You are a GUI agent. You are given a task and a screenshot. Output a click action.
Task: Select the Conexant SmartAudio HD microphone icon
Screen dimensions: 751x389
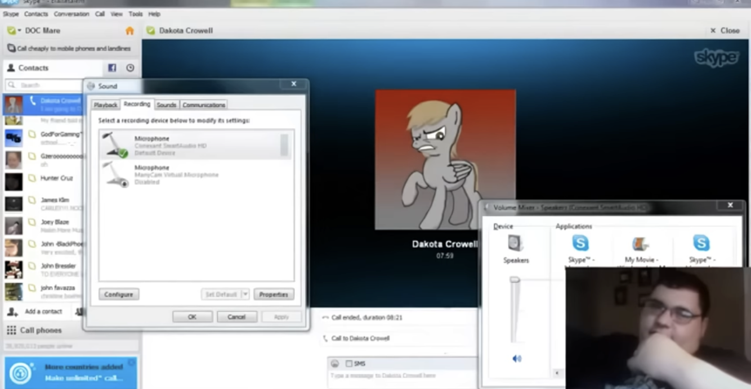pos(115,145)
